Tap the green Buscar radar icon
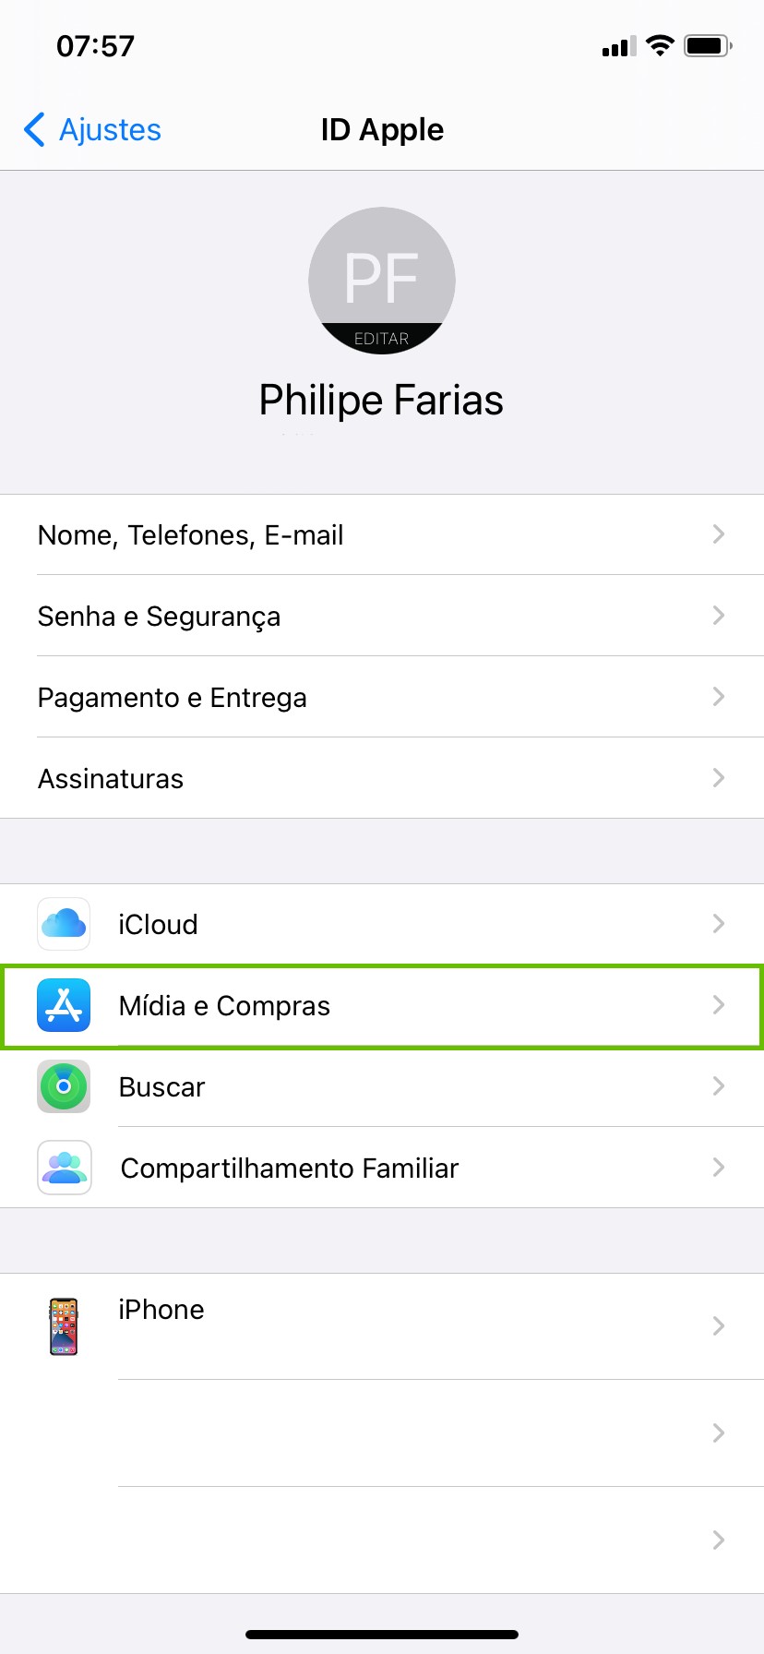Screen dimensions: 764x1654 [64, 1086]
